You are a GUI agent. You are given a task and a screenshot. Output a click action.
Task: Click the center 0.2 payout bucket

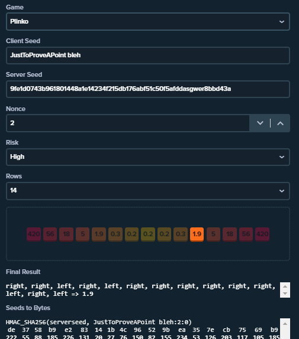(x=148, y=234)
